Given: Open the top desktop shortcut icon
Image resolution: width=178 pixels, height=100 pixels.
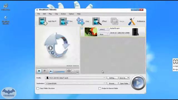Looking at the screenshot, I should pos(6,7).
